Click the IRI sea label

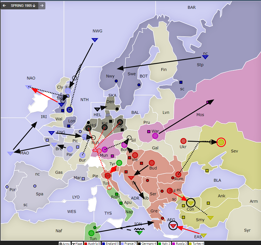tap(44, 117)
